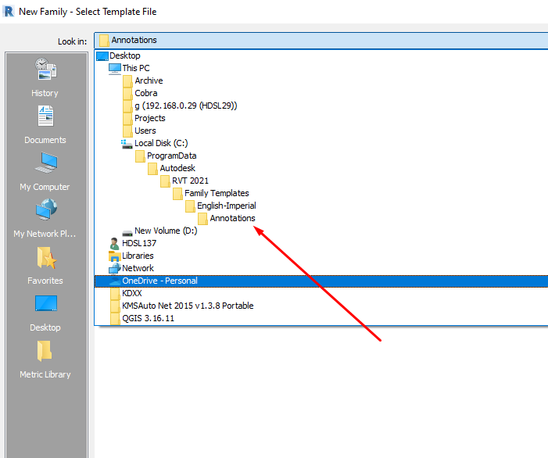The width and height of the screenshot is (548, 458).
Task: Click the Local Disk (C:) drive icon
Action: pos(127,144)
